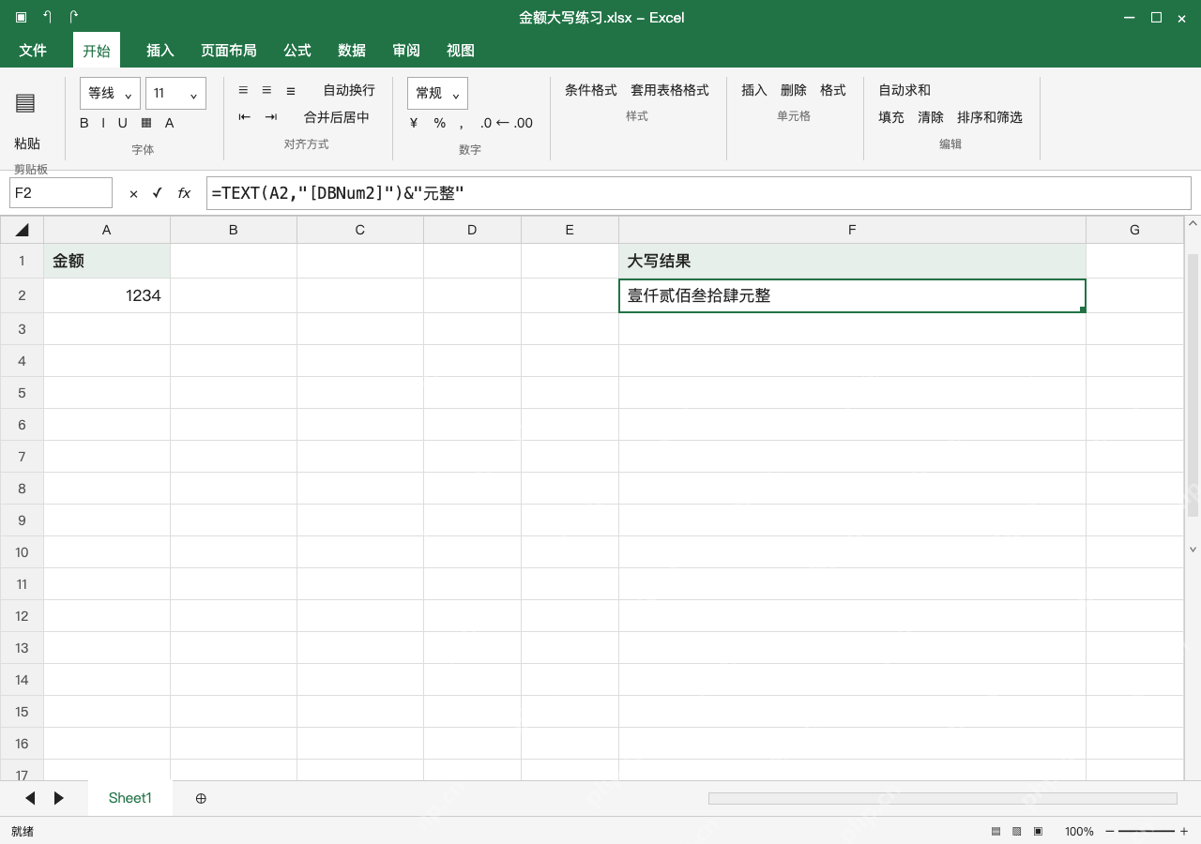Undo the last action via title bar arrow
The image size is (1201, 844).
click(47, 17)
